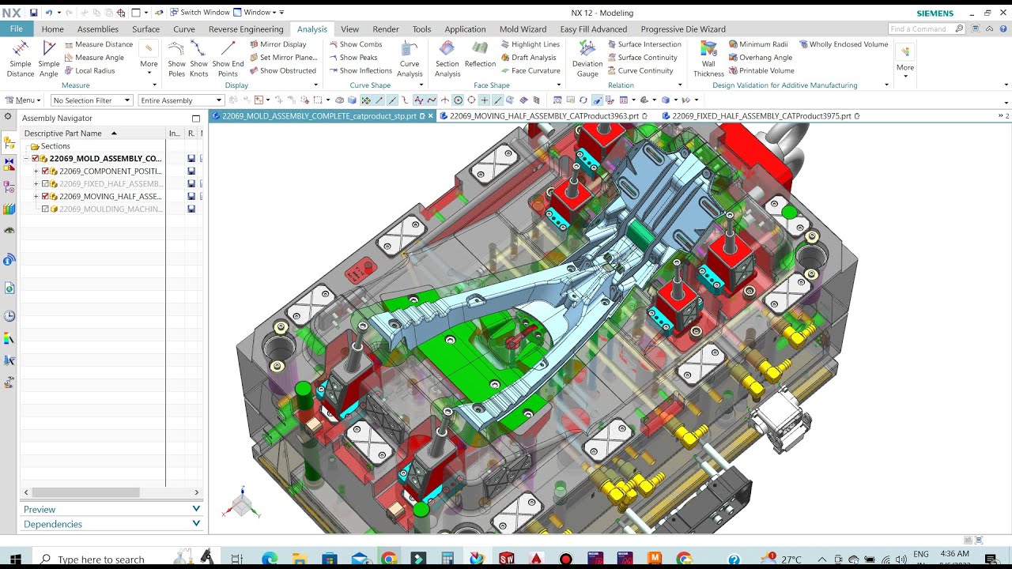Click the Show Poles icon
Viewport: 1012px width, 569px height.
[176, 58]
